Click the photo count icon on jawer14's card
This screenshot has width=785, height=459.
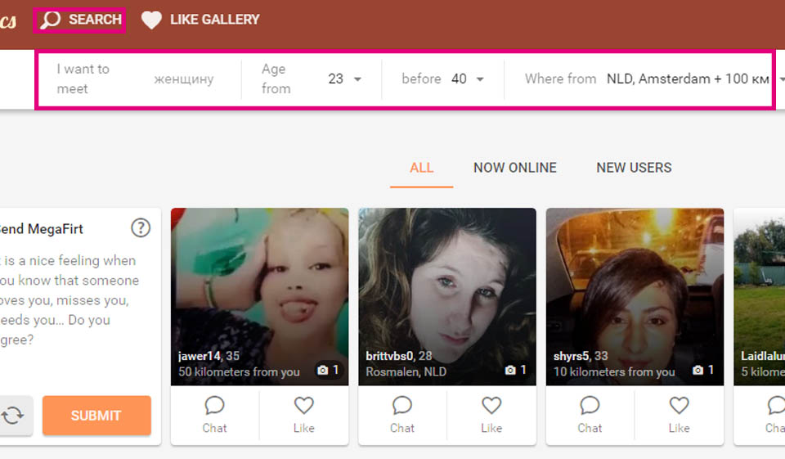327,371
